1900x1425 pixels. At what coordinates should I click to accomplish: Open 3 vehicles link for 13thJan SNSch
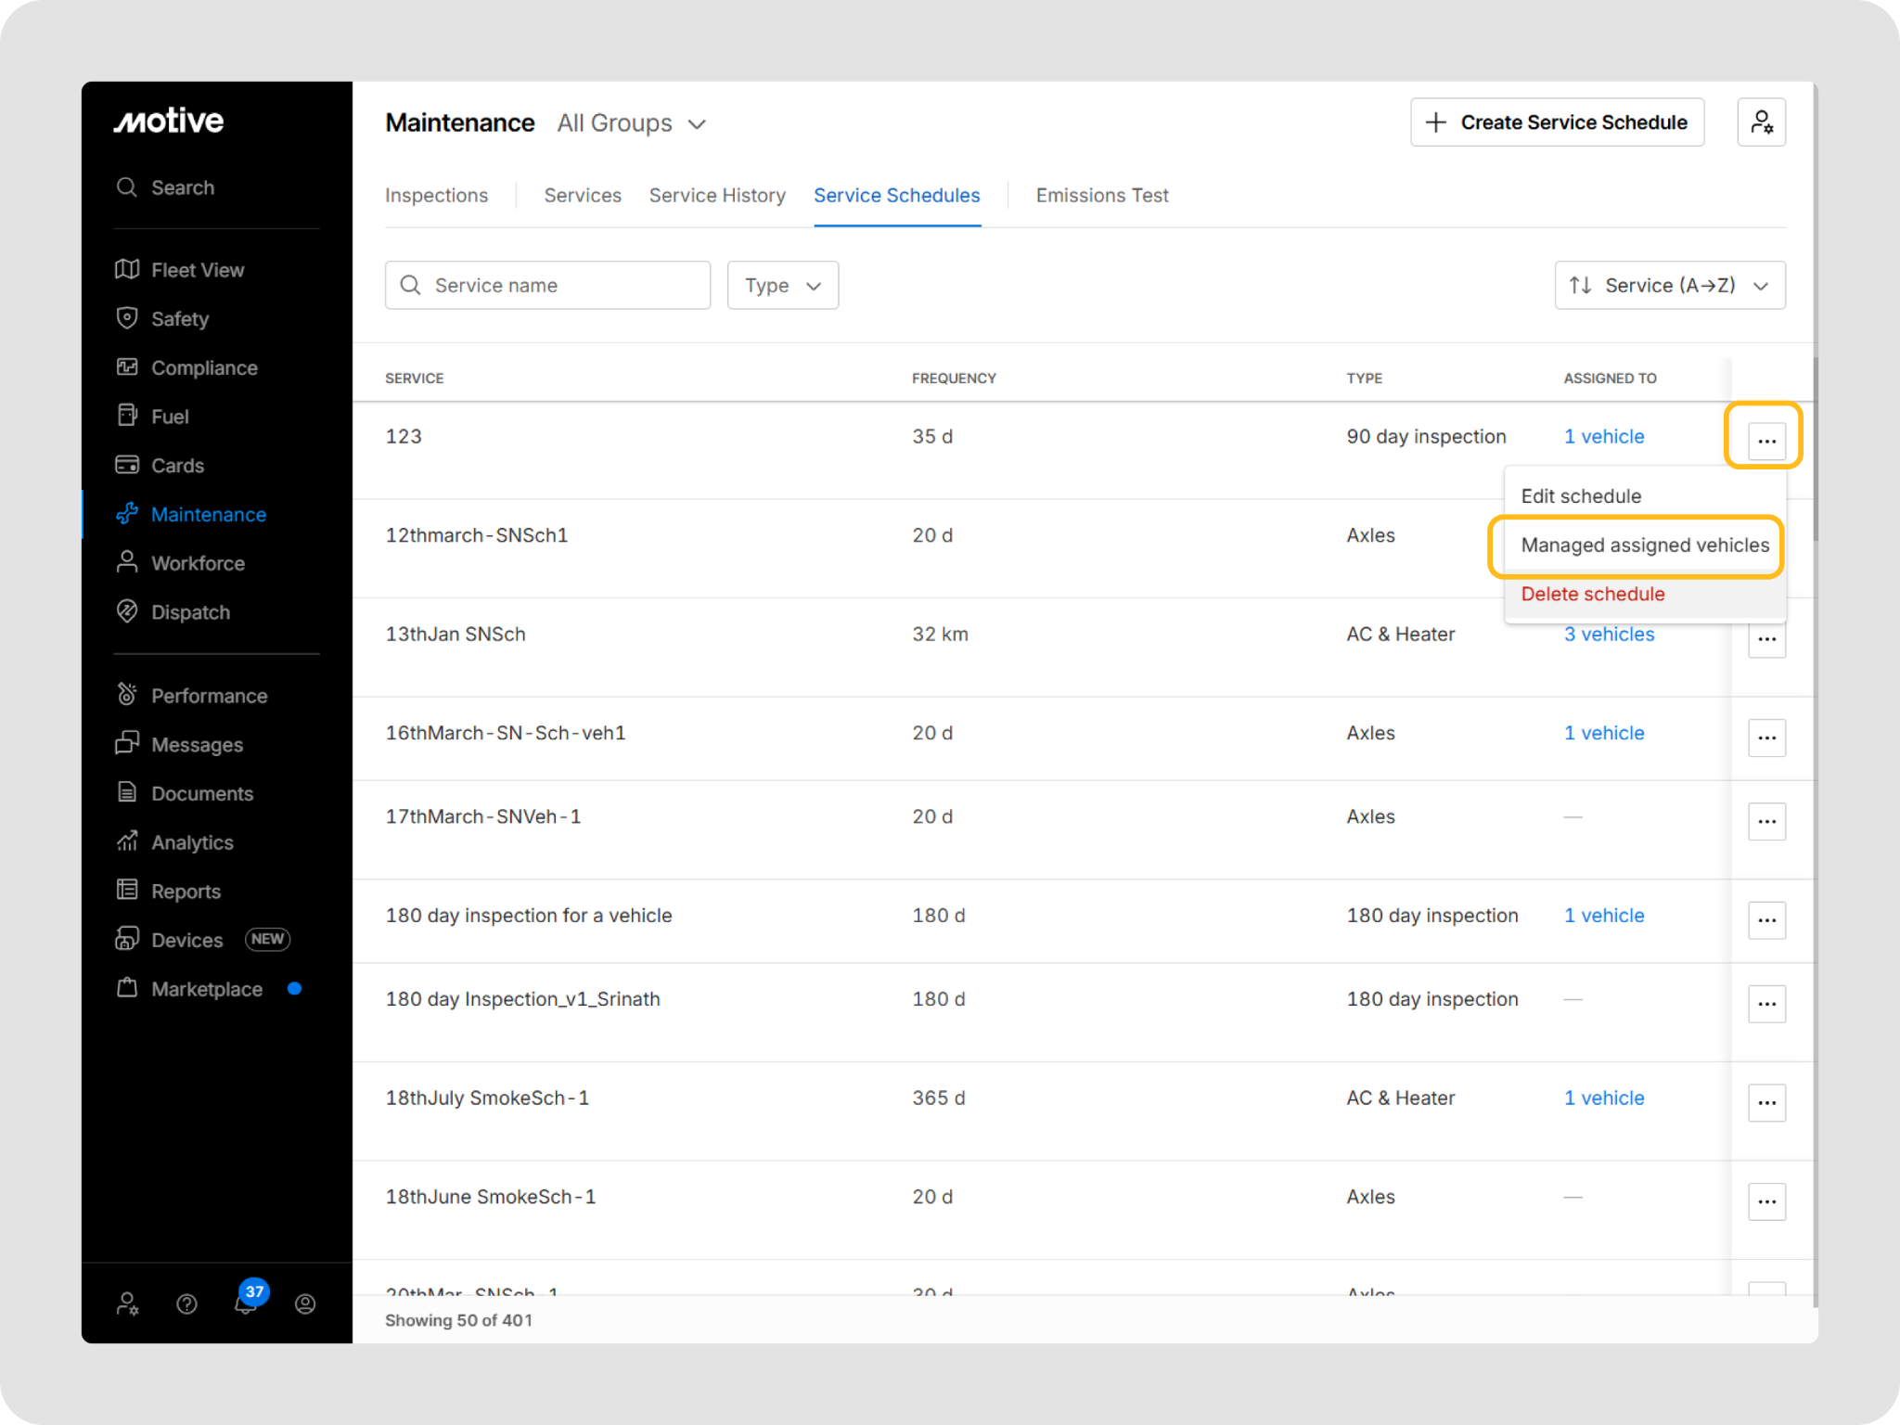(1609, 635)
